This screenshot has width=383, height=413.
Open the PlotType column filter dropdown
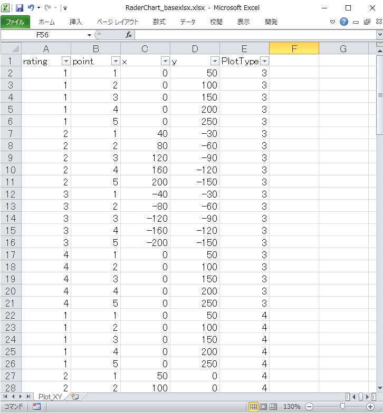pos(264,61)
